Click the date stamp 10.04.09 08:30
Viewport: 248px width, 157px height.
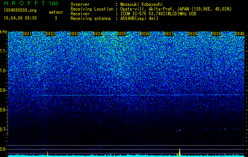point(20,18)
